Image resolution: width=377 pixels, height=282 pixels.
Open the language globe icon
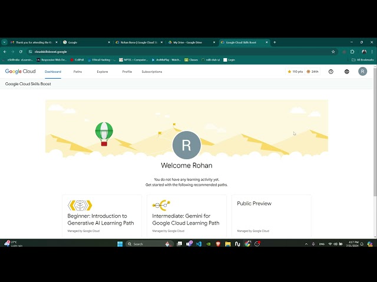[347, 72]
